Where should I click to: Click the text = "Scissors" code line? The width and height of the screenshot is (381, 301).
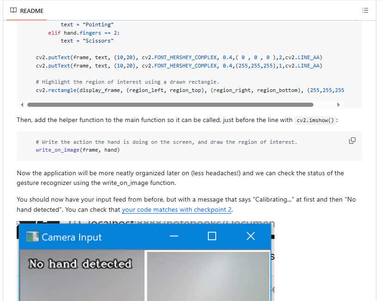(x=87, y=41)
